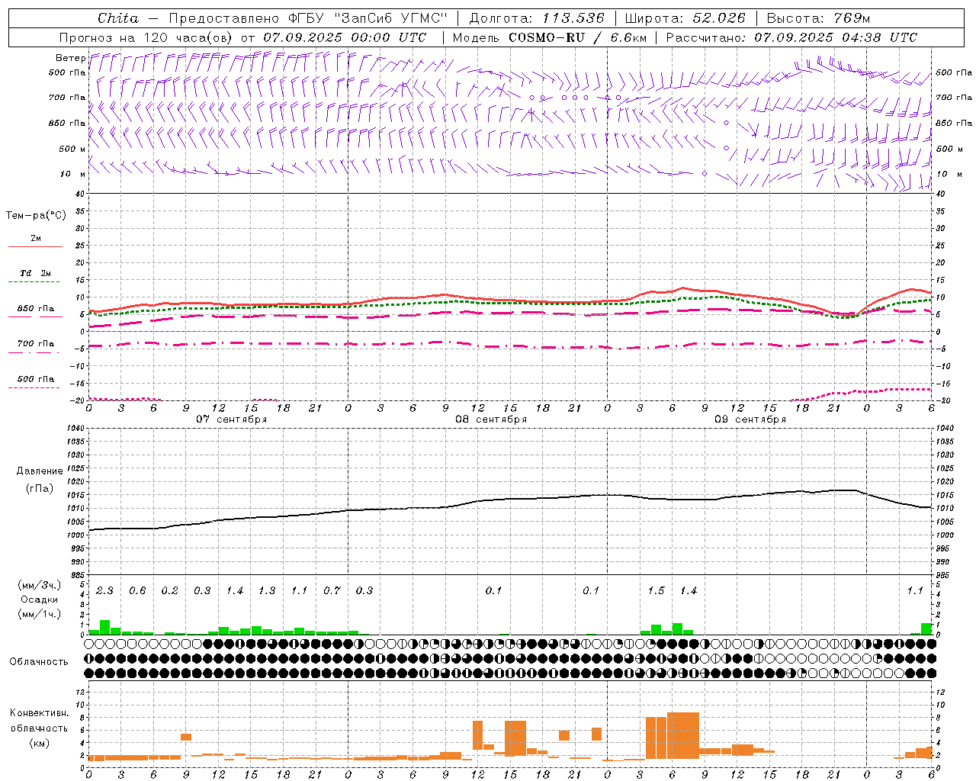
Task: Click the calm-wind circle in 10 м row
Action: point(705,174)
